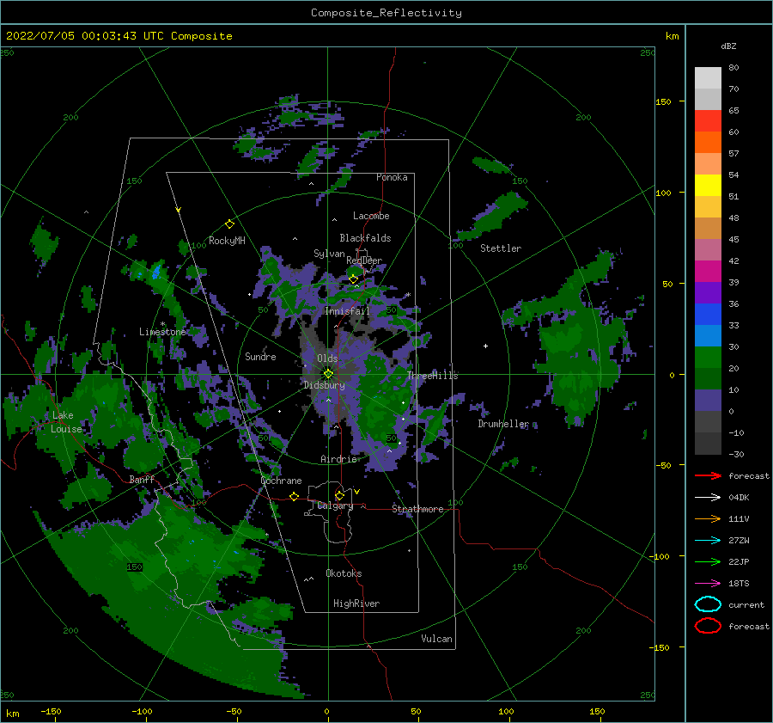Click the blue swatch between 36 and 33 dBZ

(708, 315)
